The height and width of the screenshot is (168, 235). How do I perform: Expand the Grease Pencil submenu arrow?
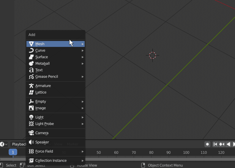pyautogui.click(x=83, y=77)
